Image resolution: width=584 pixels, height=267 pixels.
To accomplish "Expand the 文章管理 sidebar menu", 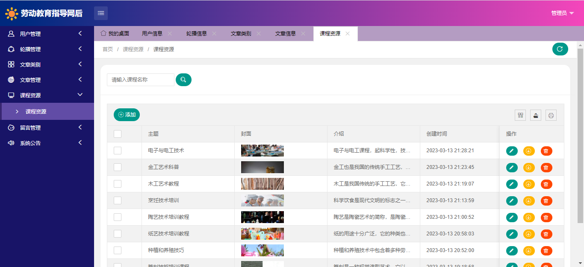I will tap(47, 80).
